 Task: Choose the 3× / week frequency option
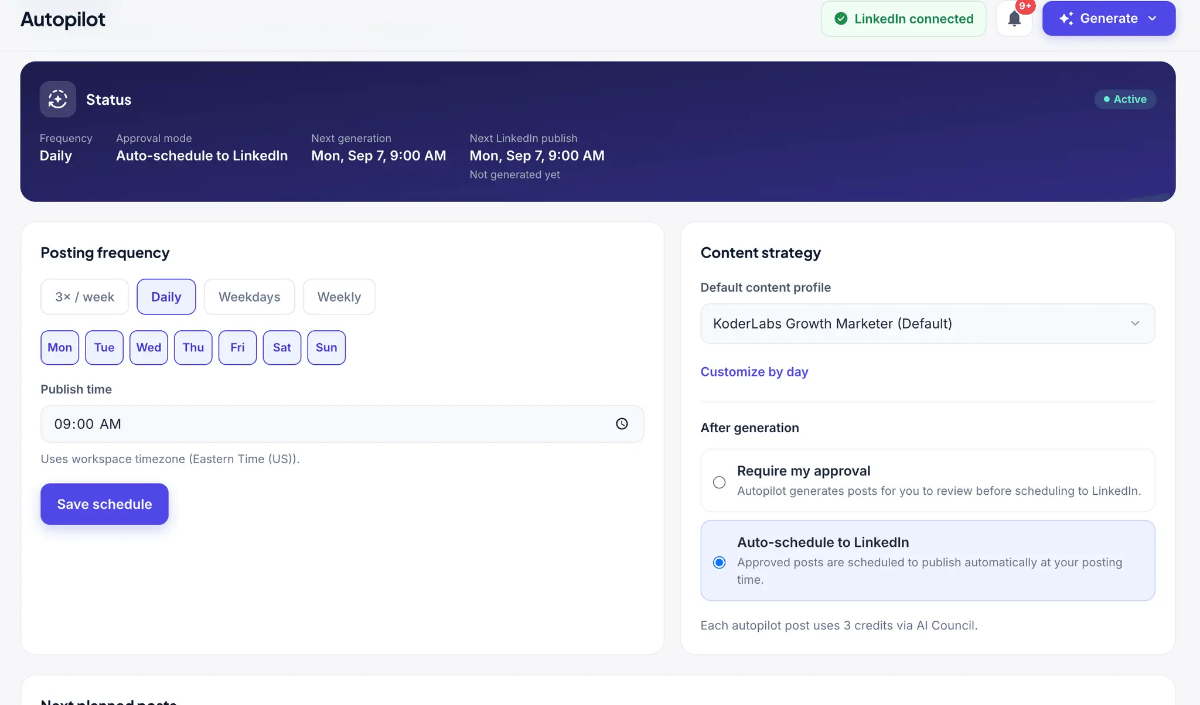tap(85, 297)
